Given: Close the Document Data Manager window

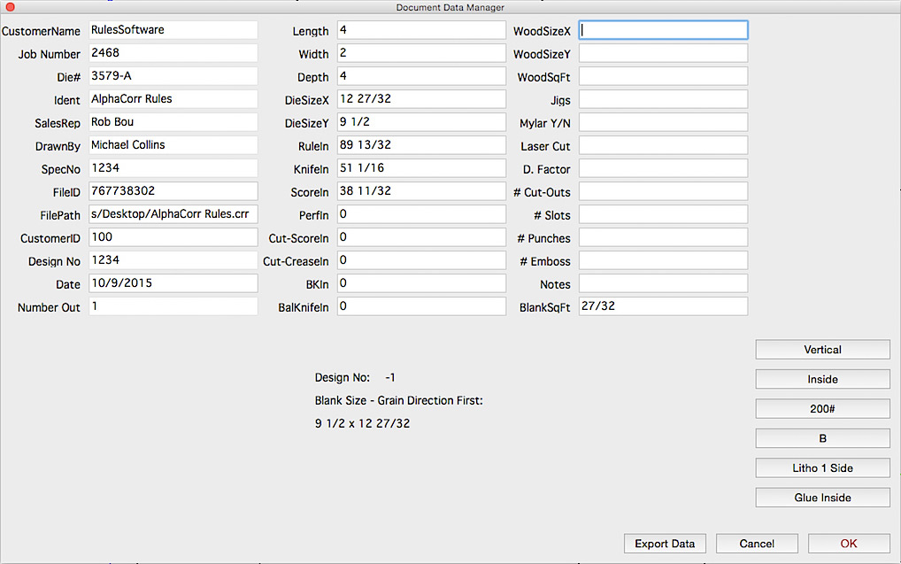Looking at the screenshot, I should coord(10,7).
